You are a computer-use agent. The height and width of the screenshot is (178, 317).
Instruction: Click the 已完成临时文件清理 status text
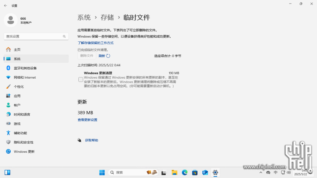(93, 50)
